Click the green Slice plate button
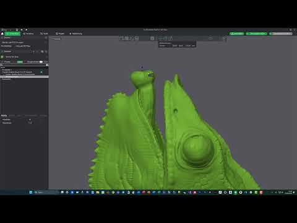Viewport: 297px width, 223px height. [237, 33]
